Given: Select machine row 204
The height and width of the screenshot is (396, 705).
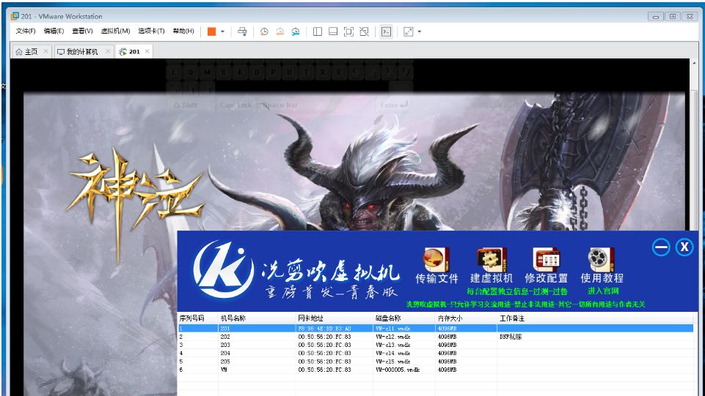Looking at the screenshot, I should (x=435, y=354).
